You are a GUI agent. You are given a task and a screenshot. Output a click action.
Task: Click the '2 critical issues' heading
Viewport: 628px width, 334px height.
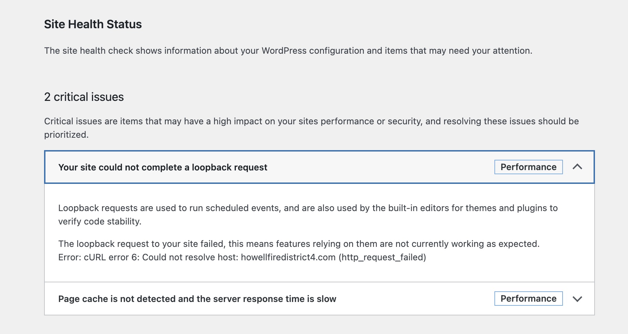[84, 97]
